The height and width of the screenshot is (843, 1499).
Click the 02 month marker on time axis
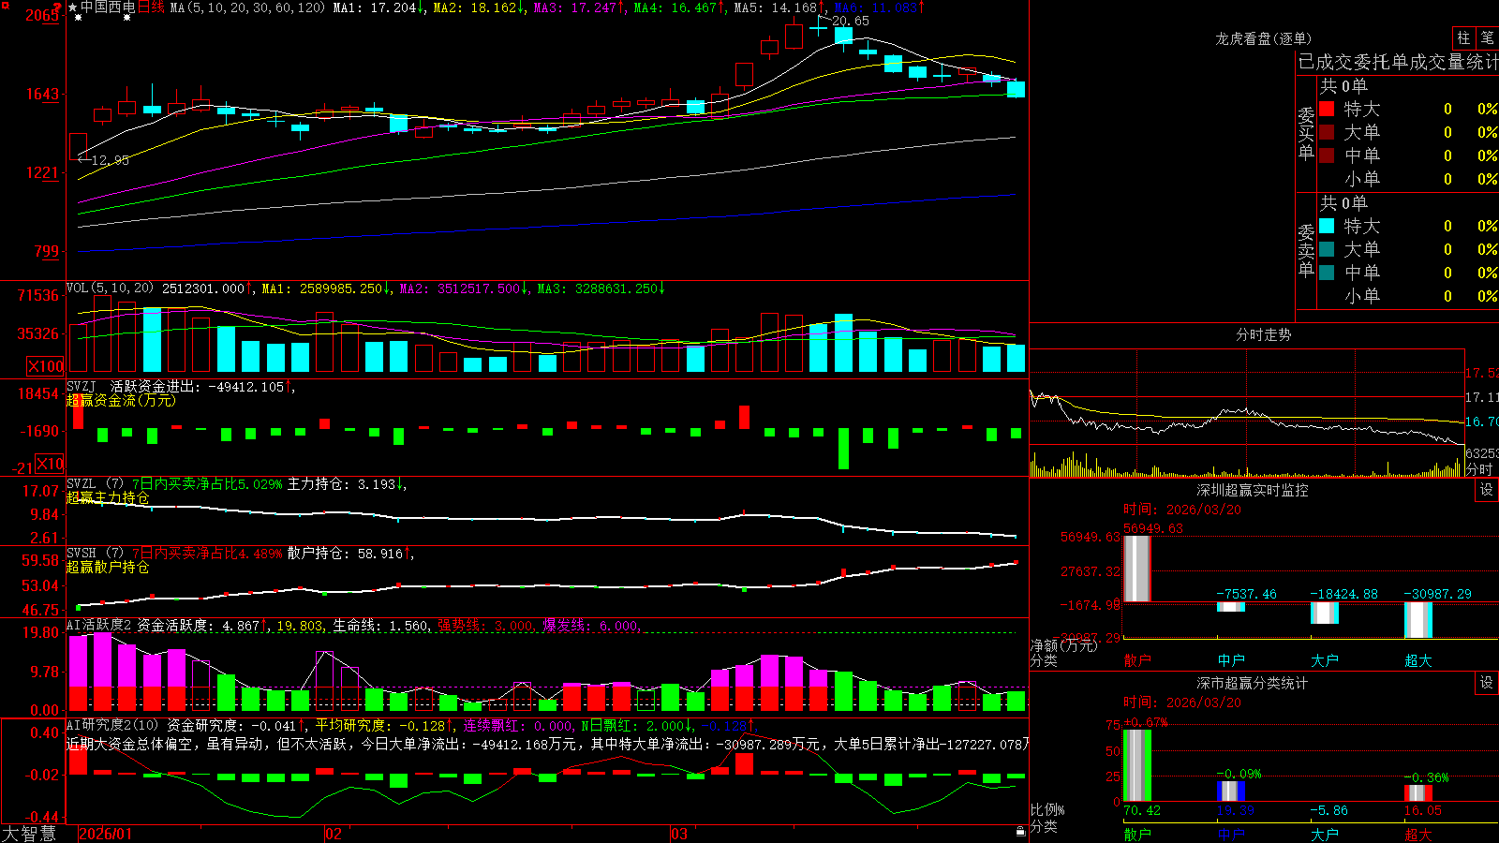click(334, 834)
